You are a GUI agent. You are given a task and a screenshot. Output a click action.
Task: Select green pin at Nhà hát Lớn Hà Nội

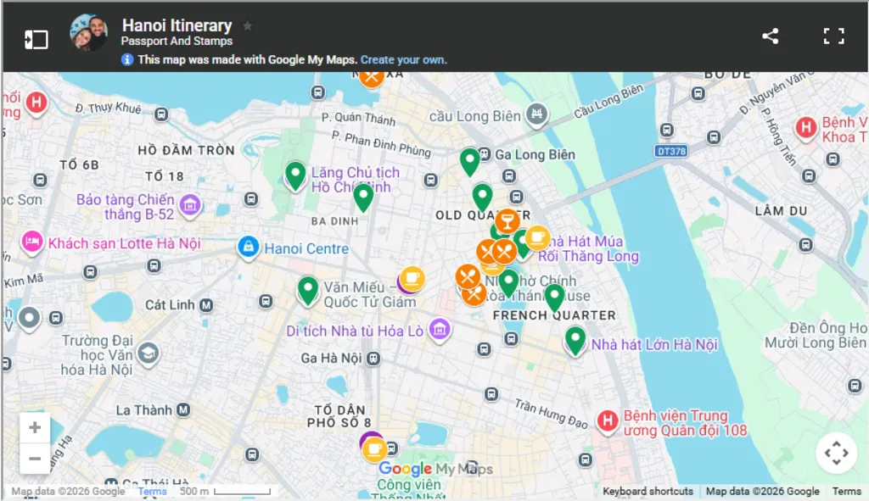(575, 340)
